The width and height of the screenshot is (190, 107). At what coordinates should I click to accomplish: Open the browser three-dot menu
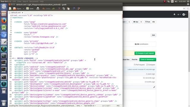tap(188, 8)
